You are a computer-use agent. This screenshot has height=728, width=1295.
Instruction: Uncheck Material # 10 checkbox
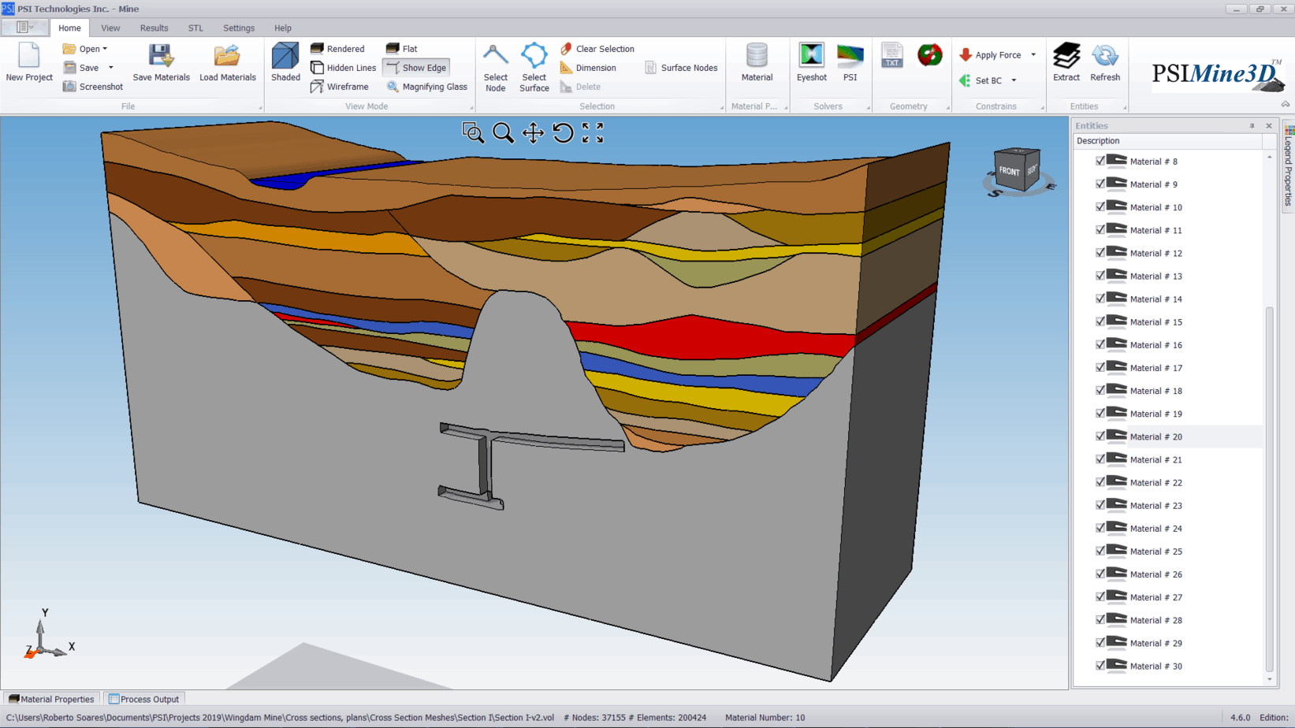[1100, 206]
